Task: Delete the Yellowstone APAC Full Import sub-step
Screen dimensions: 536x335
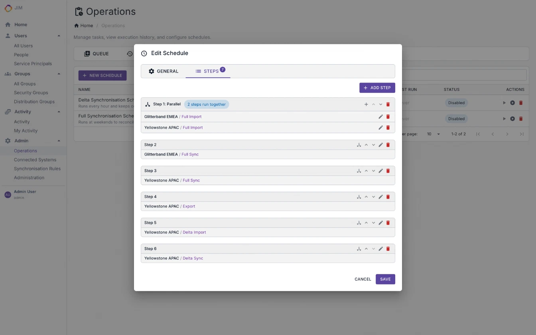Action: 388,128
